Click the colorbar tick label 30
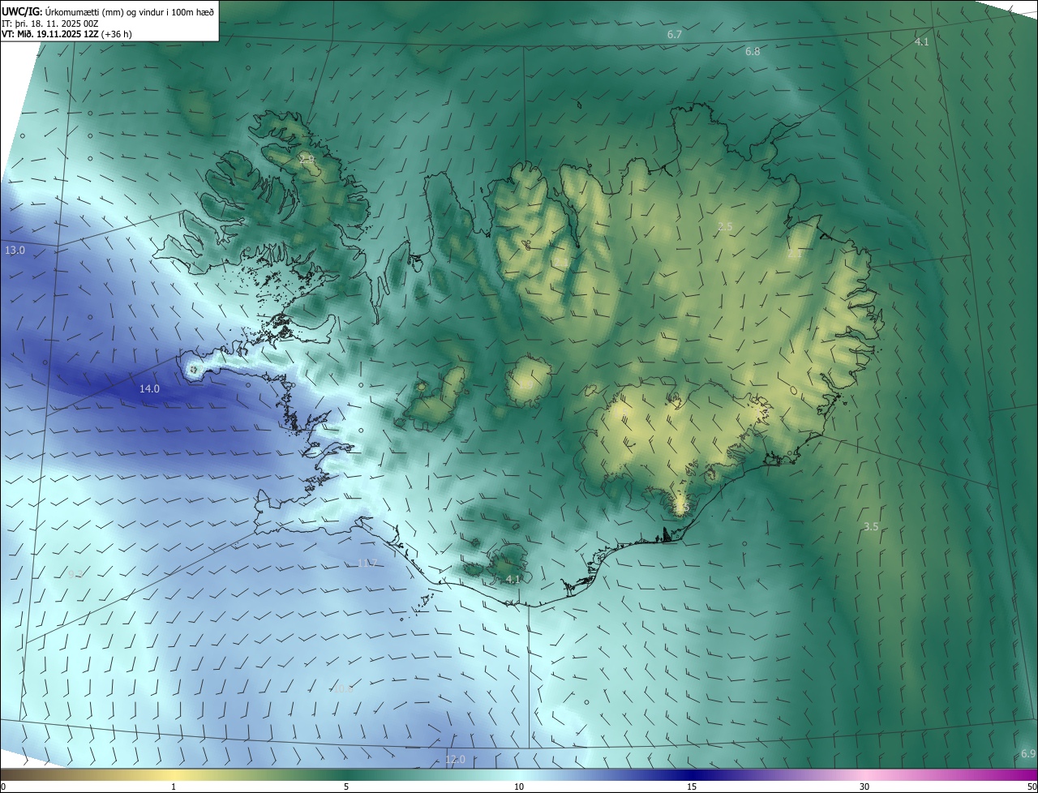The image size is (1038, 793). [864, 787]
